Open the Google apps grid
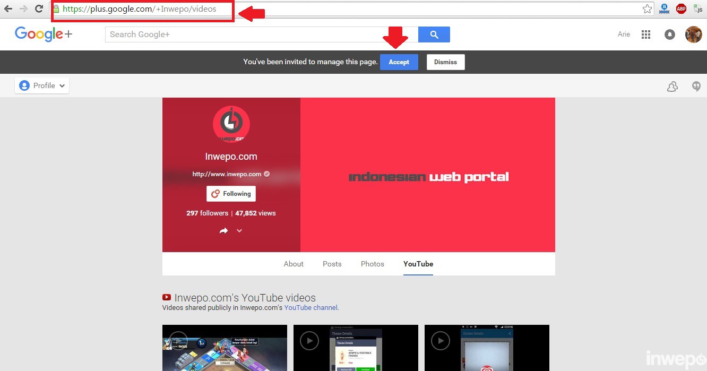707x371 pixels. (646, 34)
